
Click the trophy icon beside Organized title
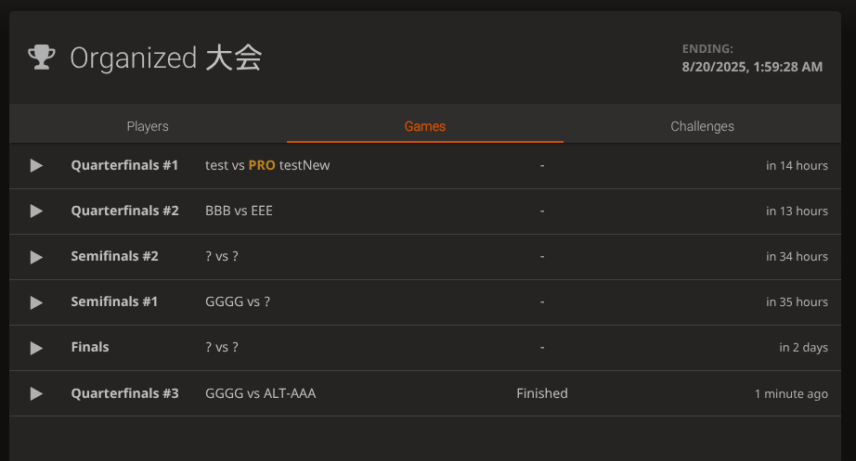(x=42, y=58)
